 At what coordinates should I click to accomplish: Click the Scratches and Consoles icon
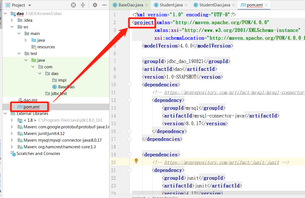pos(13,154)
